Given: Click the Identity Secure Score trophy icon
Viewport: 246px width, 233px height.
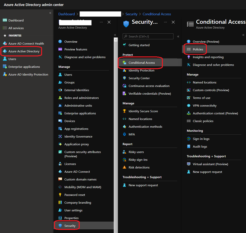Looking at the screenshot, I should [124, 111].
